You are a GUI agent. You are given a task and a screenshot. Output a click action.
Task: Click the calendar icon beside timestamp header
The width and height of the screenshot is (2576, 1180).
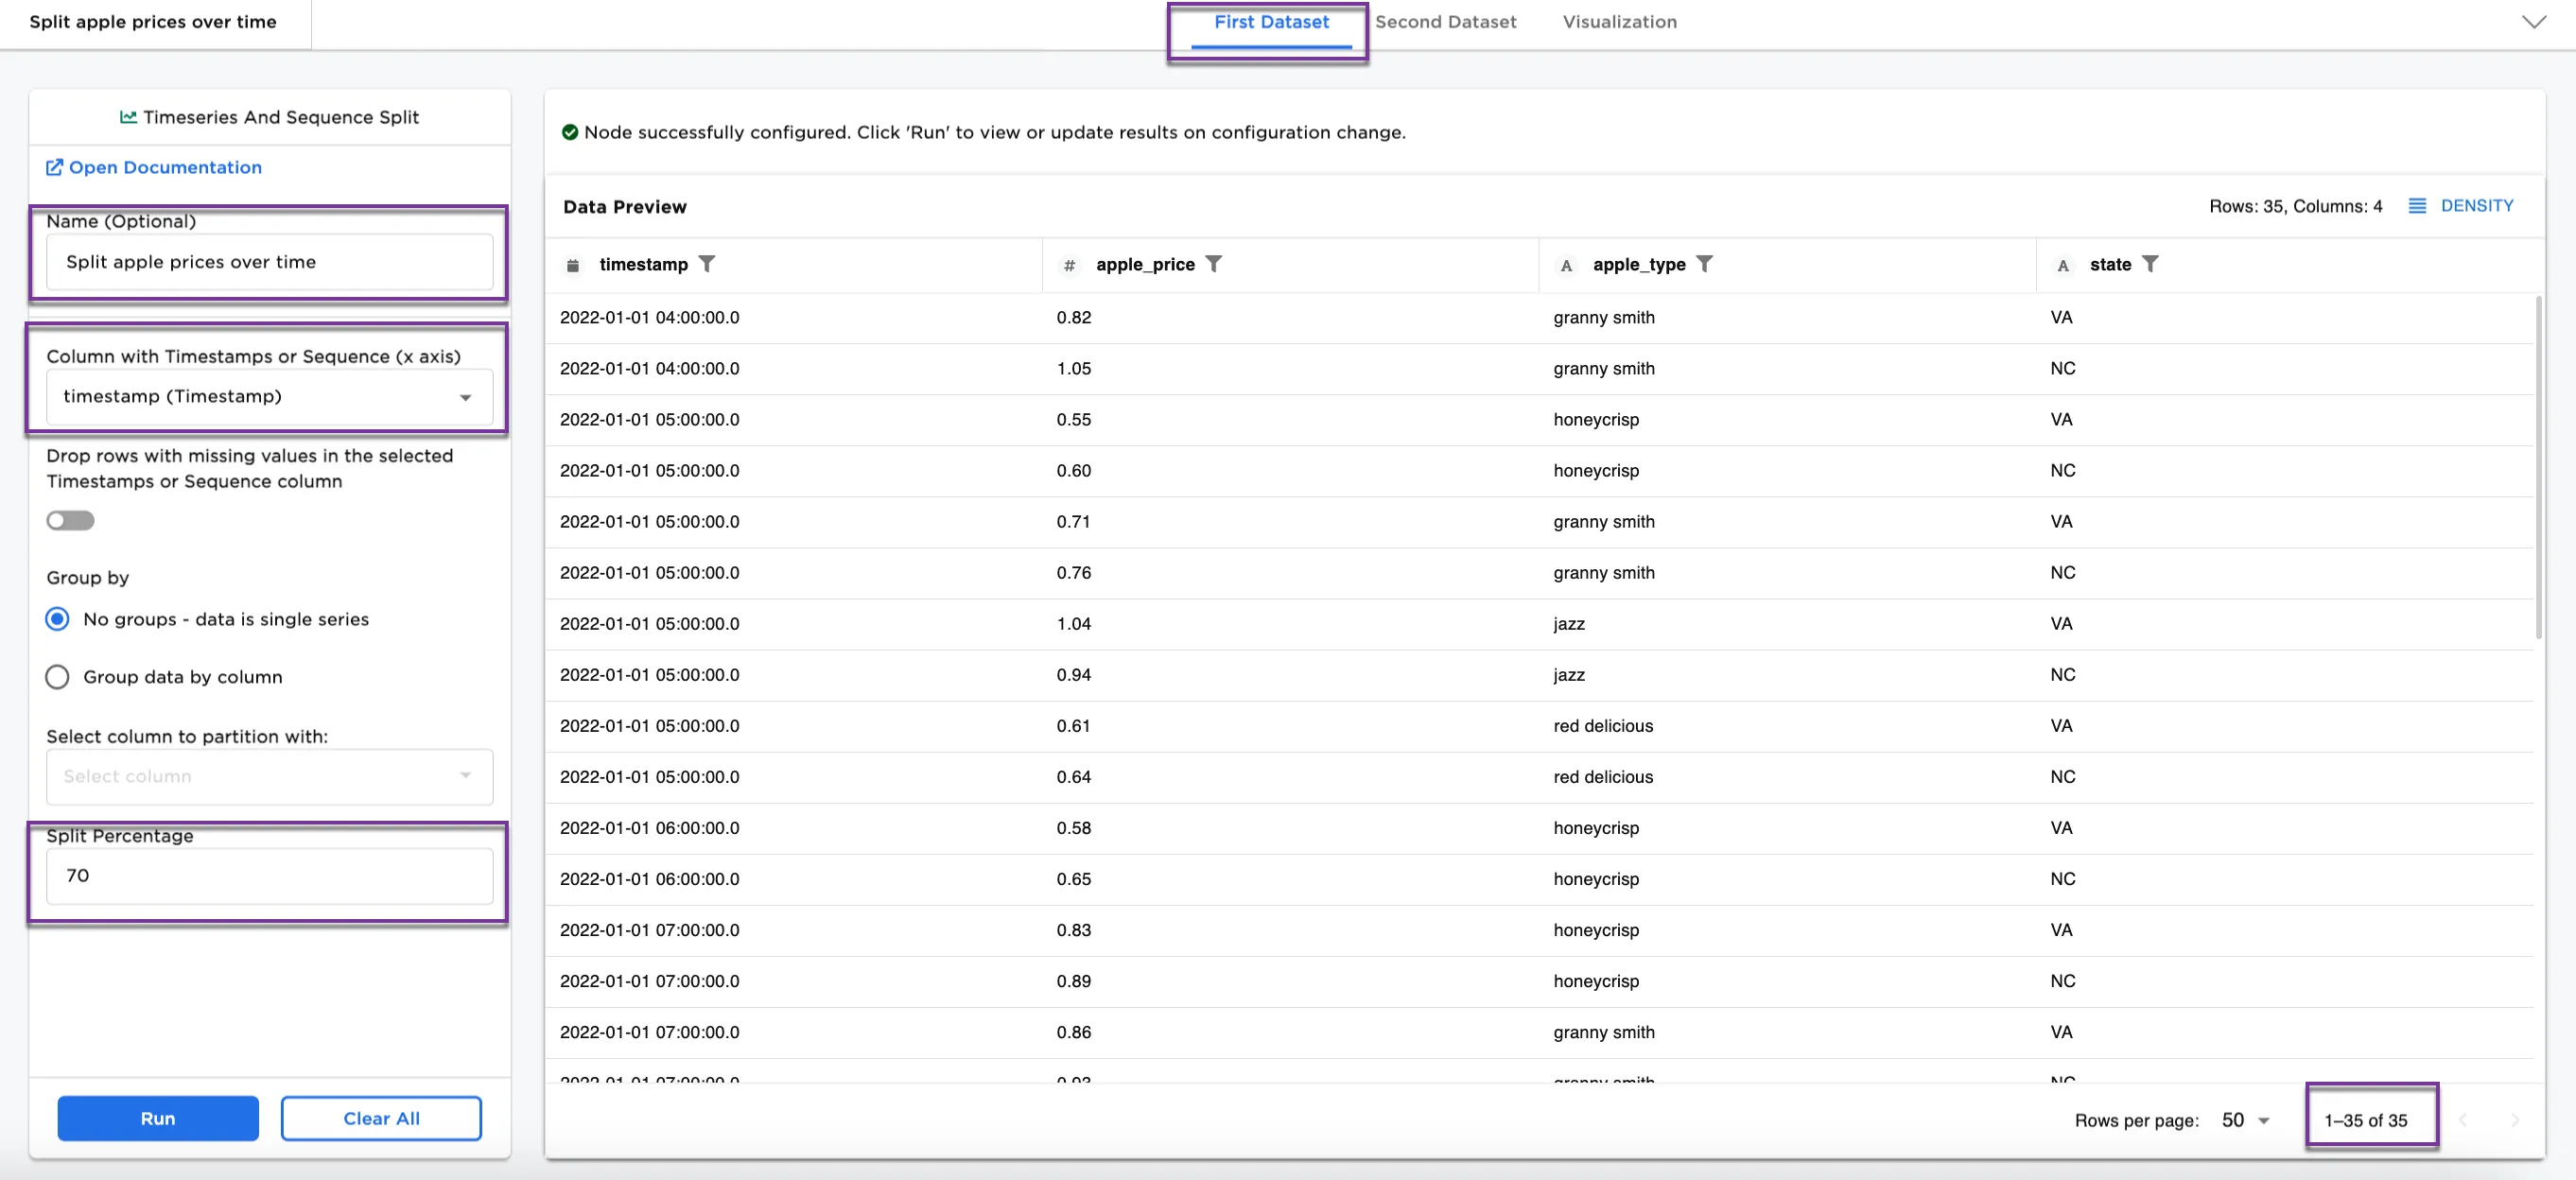(x=573, y=265)
